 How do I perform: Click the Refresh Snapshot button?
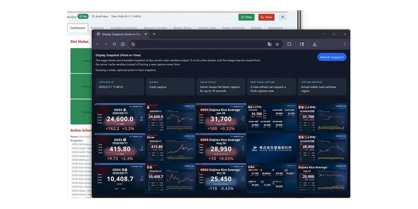coord(332,57)
